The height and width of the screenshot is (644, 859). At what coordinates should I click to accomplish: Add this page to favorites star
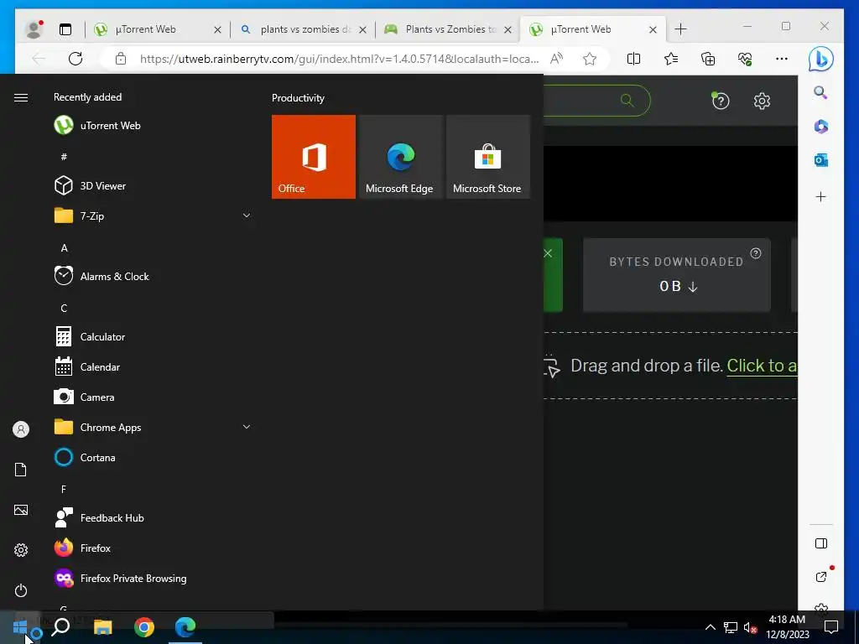(x=590, y=59)
